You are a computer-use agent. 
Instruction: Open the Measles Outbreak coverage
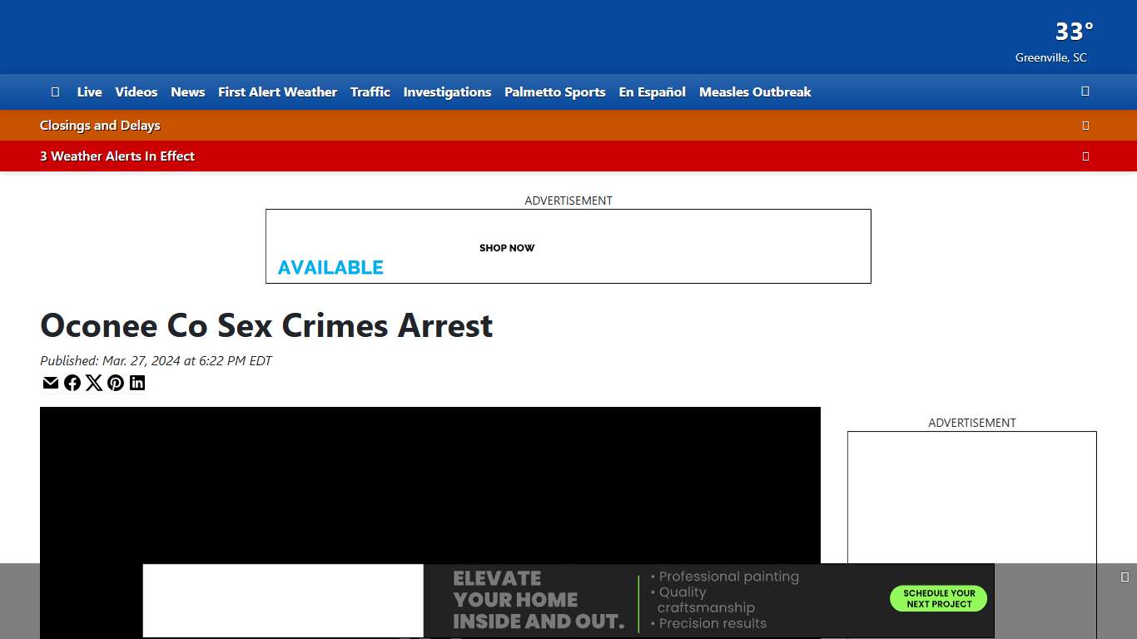(x=755, y=92)
